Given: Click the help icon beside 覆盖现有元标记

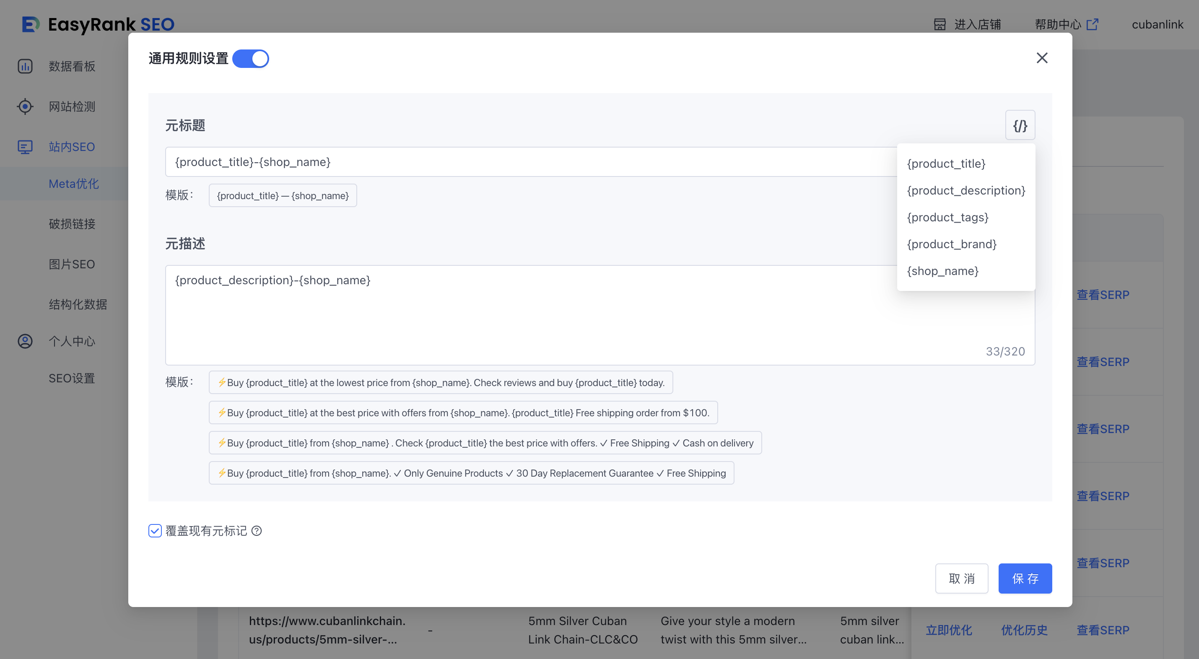Looking at the screenshot, I should [257, 531].
